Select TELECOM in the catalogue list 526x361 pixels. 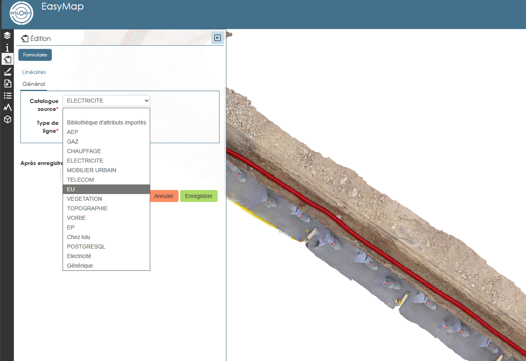80,180
